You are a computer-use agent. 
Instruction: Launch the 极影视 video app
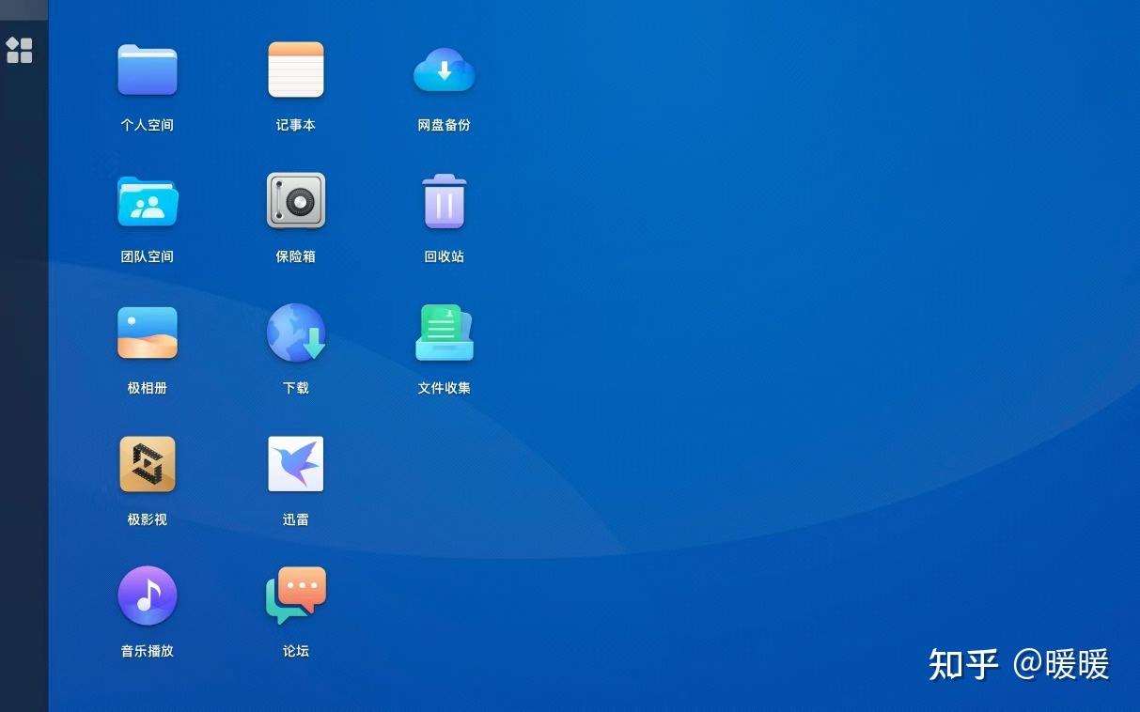click(x=147, y=463)
